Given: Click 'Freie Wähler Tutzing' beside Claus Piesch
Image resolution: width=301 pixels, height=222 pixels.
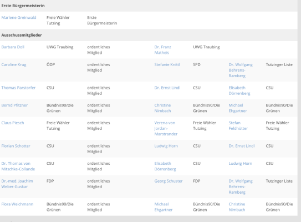Looking at the screenshot, I should pyautogui.click(x=58, y=125).
